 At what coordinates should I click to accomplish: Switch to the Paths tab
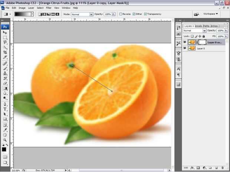click(x=206, y=26)
